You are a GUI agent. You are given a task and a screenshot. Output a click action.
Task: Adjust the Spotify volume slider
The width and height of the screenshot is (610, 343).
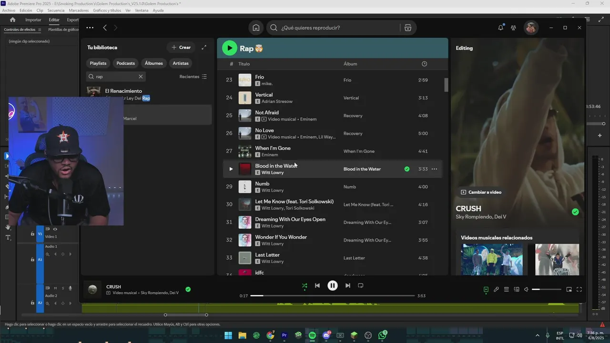click(x=547, y=289)
